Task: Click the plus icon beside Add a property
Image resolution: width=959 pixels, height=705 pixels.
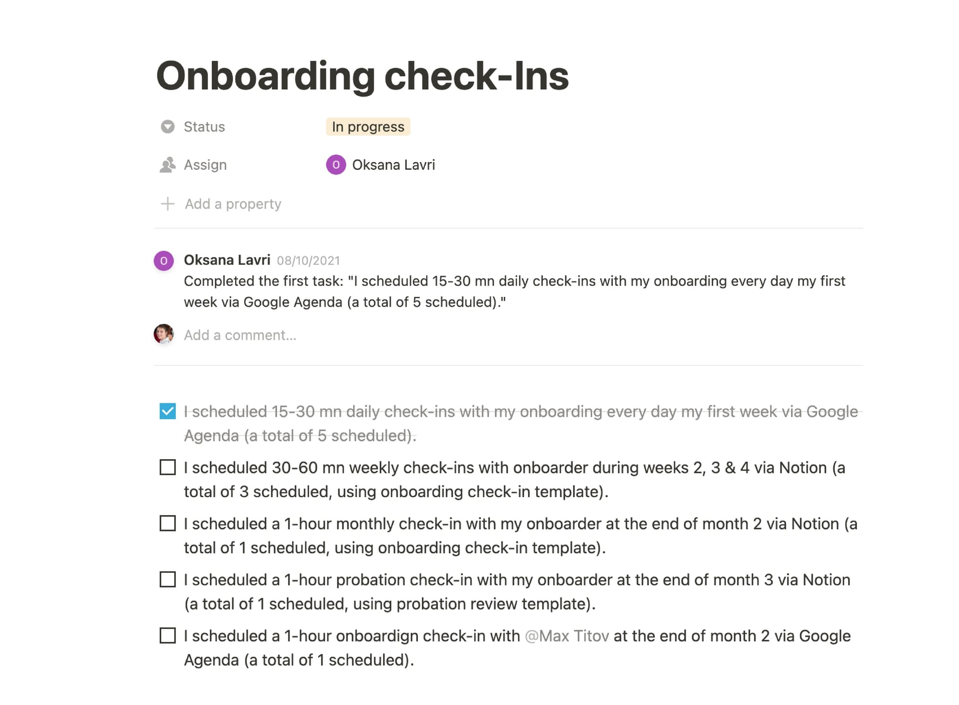Action: coord(167,203)
